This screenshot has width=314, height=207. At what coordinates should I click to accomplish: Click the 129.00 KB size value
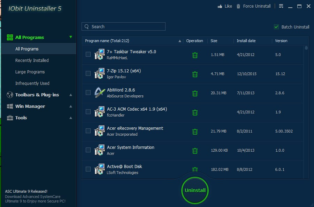(x=219, y=150)
